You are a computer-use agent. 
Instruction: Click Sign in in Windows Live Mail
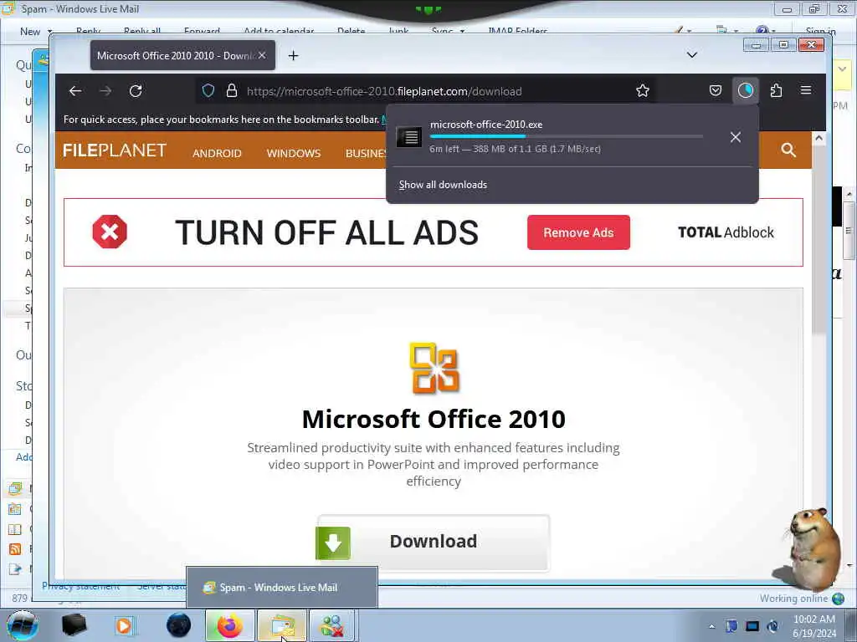click(820, 31)
